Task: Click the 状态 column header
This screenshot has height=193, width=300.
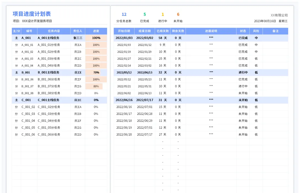Action: [243, 31]
